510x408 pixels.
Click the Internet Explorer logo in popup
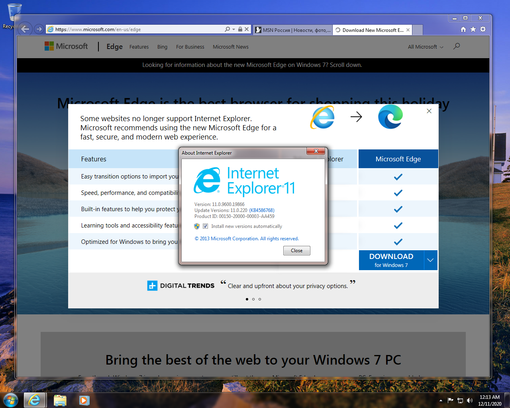pos(322,117)
